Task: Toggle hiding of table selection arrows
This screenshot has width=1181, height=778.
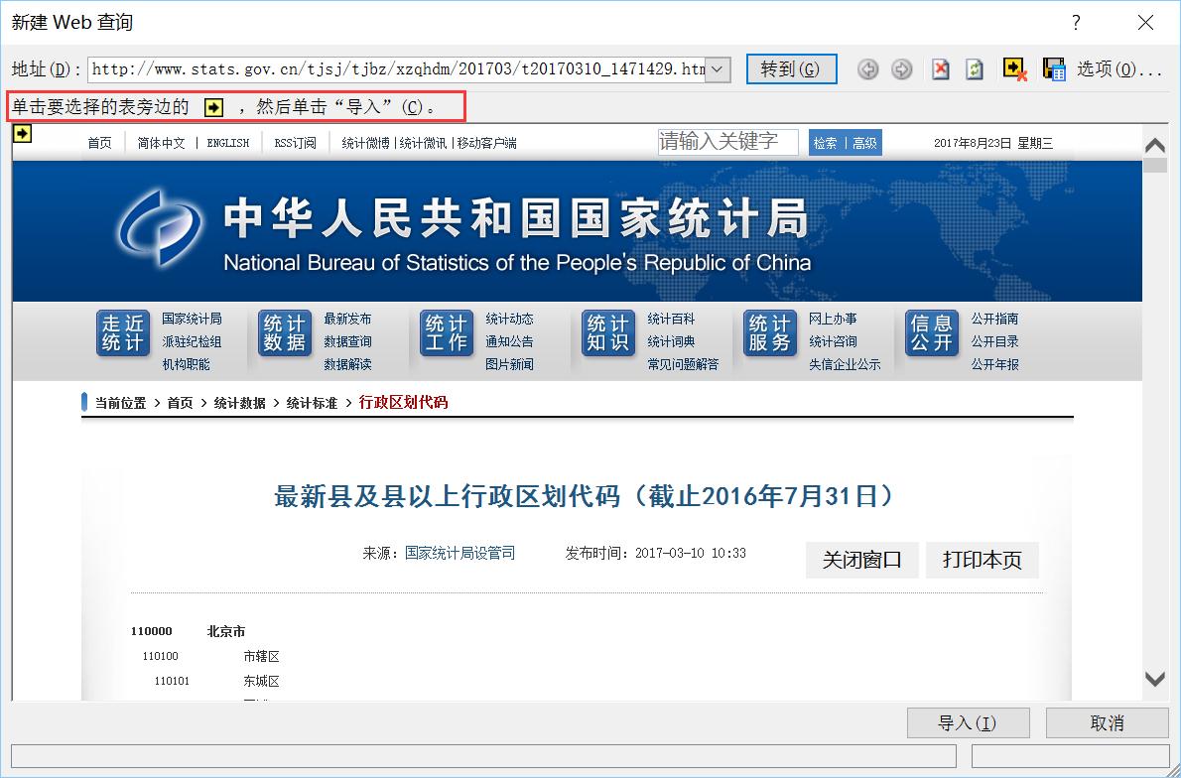Action: 1014,69
